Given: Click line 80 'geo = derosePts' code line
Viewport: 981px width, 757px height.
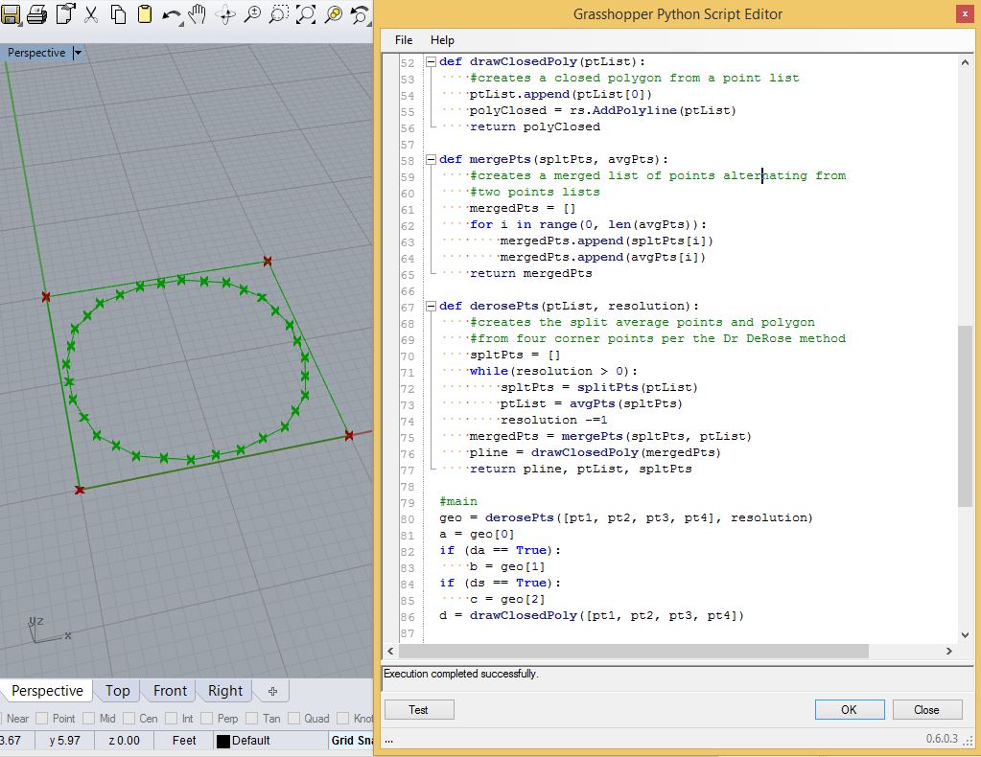Looking at the screenshot, I should click(x=625, y=517).
